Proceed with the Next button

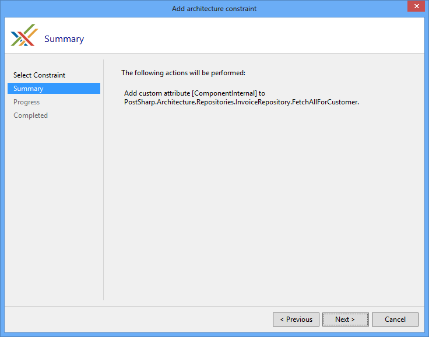(345, 320)
